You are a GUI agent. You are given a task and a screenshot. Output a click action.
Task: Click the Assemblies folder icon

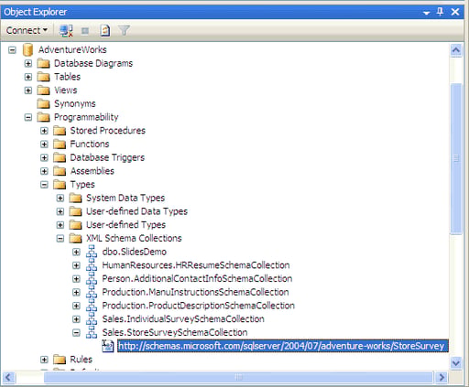click(x=60, y=171)
